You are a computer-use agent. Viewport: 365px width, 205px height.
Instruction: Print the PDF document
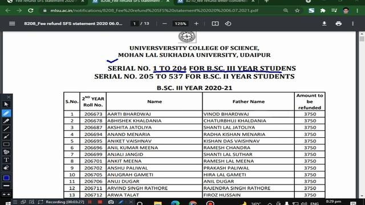tap(338, 24)
